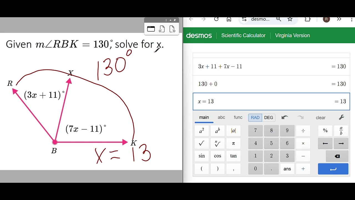
Task: Click number 4 key
Action: click(255, 143)
